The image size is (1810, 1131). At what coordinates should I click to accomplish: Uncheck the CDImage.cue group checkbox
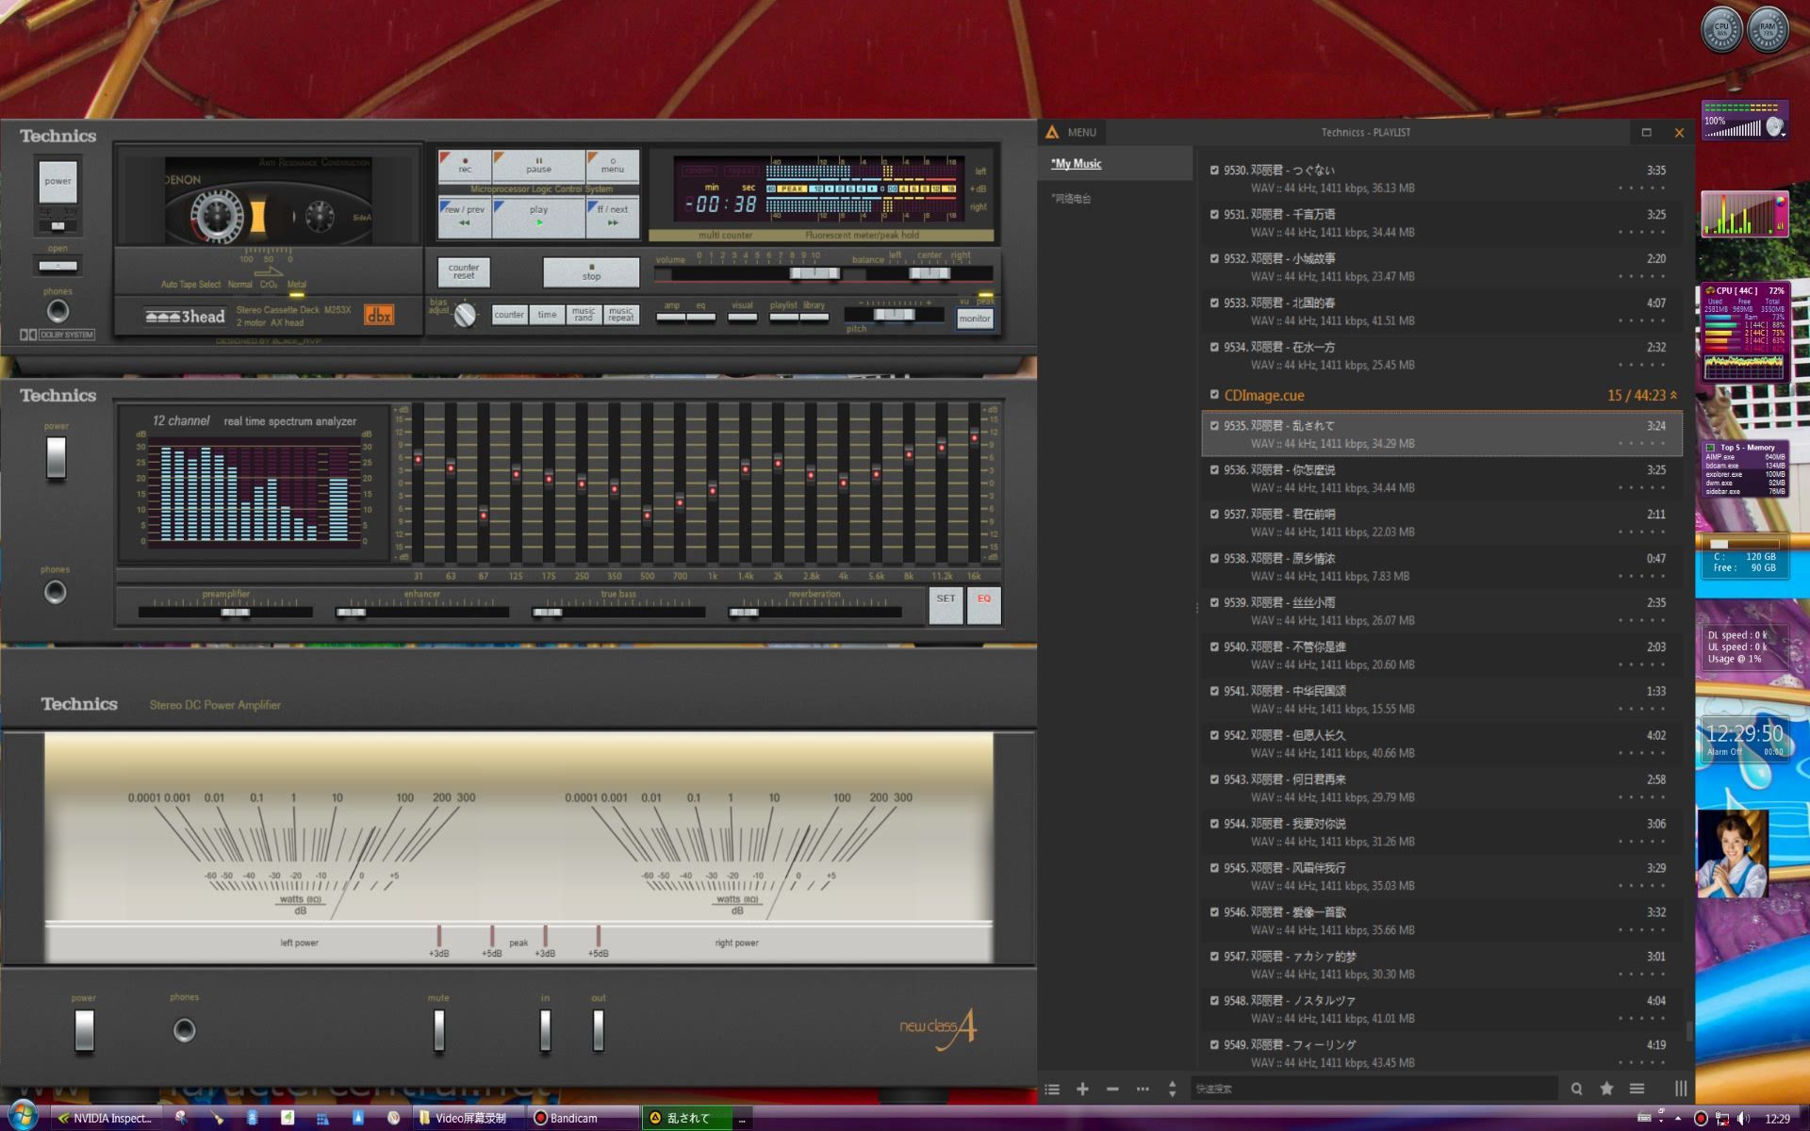click(1214, 395)
